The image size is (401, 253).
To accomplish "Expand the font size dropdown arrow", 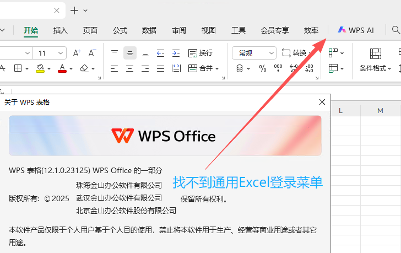I will (61, 53).
